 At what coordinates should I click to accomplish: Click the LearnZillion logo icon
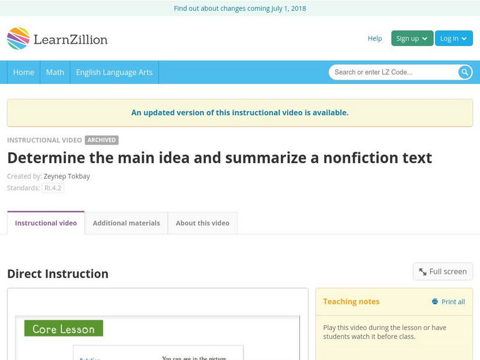(18, 38)
